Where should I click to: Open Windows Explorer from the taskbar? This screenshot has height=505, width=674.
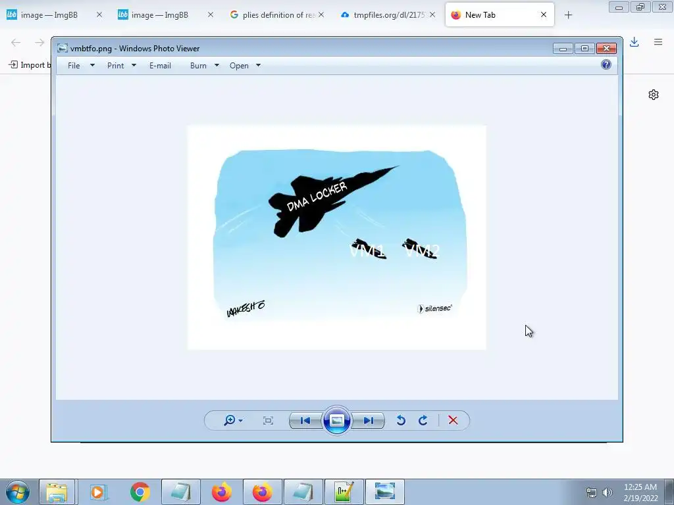(57, 492)
